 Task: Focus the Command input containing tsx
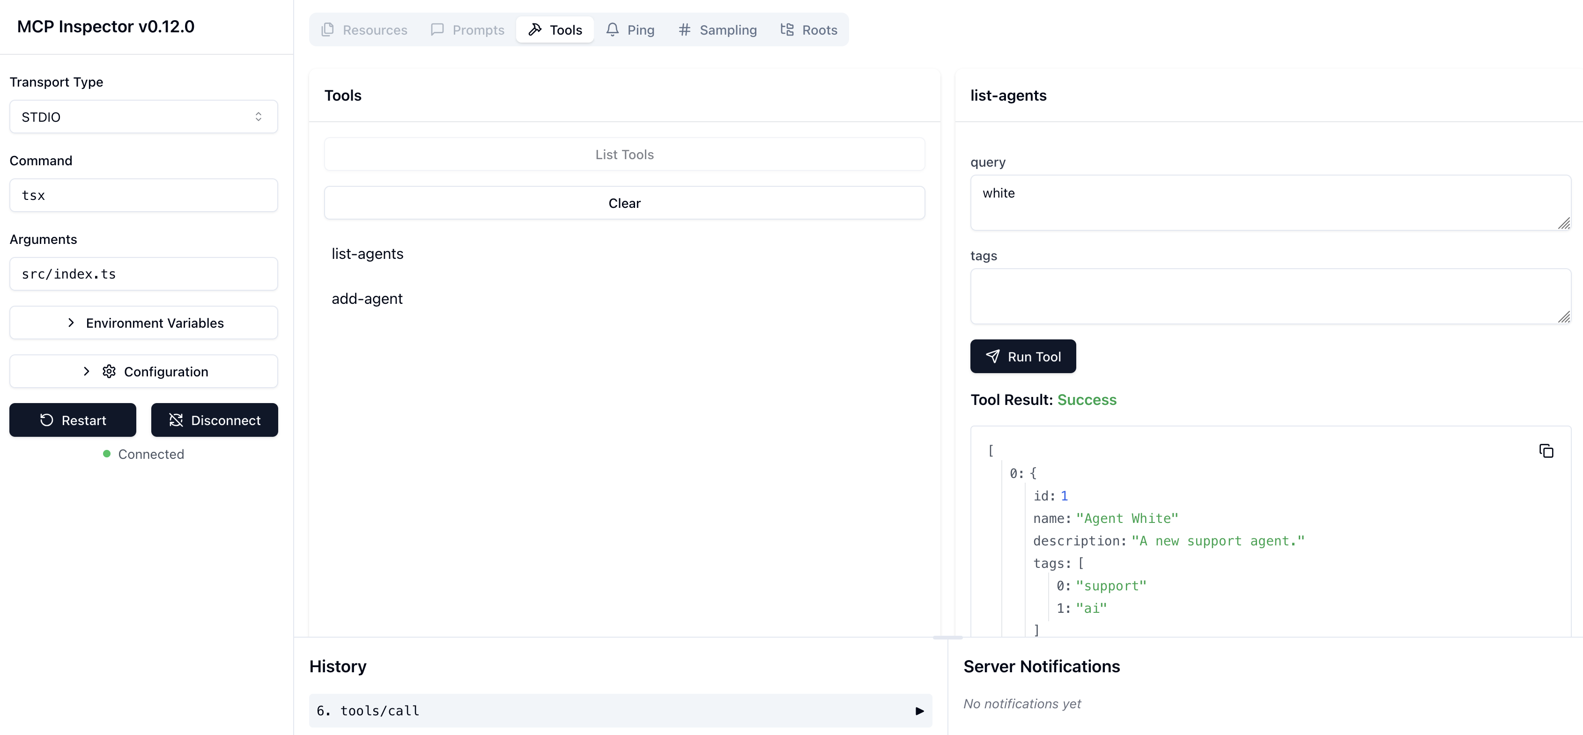click(x=143, y=195)
